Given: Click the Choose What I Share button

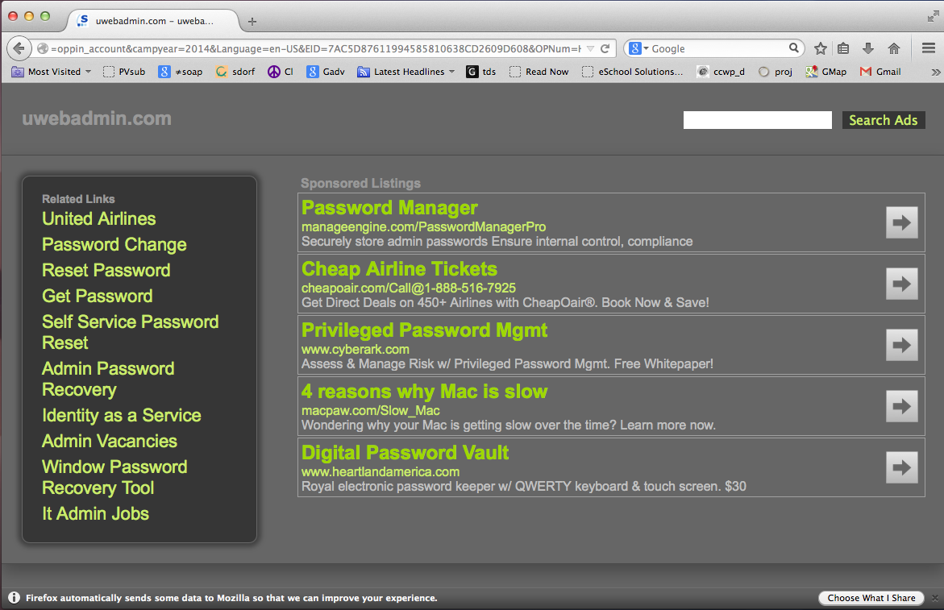Looking at the screenshot, I should click(x=871, y=598).
